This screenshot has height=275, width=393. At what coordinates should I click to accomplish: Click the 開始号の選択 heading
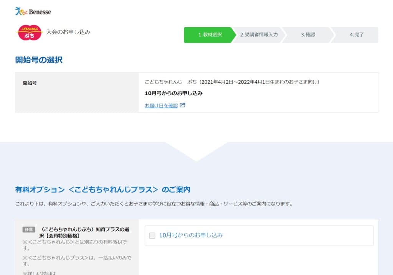tap(39, 60)
